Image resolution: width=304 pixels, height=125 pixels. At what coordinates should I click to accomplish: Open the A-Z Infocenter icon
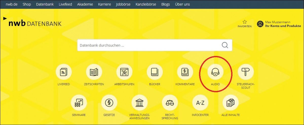200,103
